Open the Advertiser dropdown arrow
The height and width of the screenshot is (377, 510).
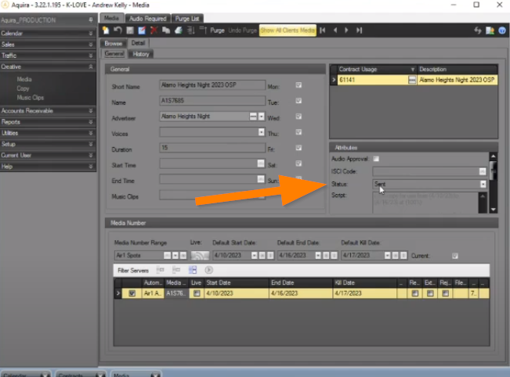click(x=261, y=117)
